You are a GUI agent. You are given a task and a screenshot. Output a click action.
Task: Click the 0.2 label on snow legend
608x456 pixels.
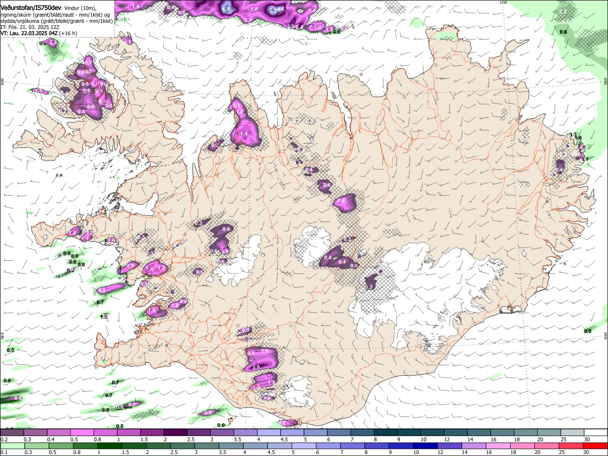(4, 439)
